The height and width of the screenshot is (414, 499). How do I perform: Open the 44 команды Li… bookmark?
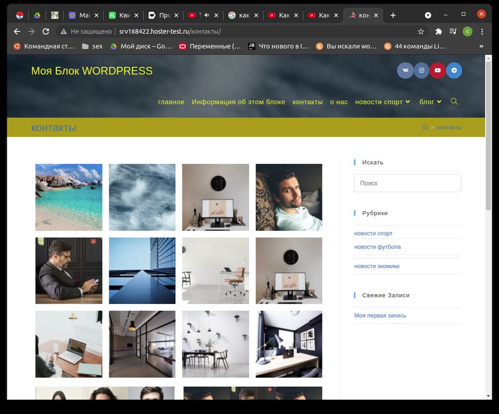click(415, 46)
